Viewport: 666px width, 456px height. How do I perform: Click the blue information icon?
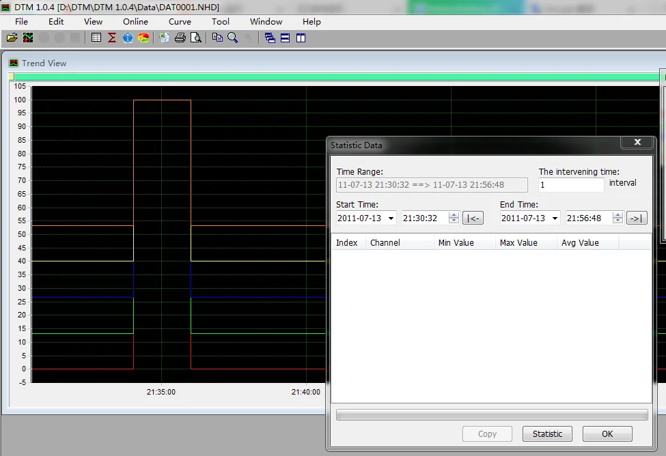128,38
